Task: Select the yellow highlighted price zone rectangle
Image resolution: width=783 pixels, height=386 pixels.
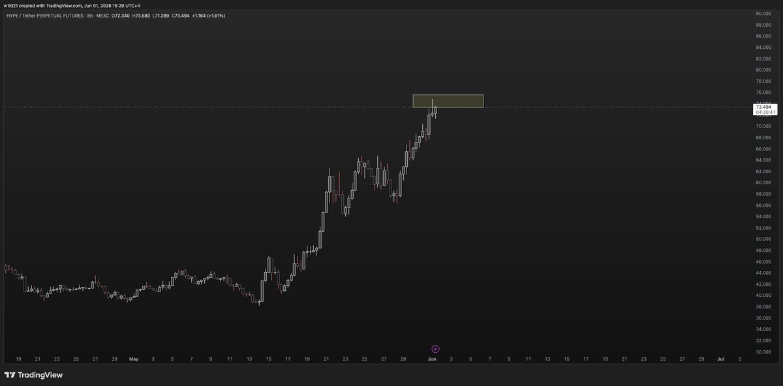Action: point(448,101)
